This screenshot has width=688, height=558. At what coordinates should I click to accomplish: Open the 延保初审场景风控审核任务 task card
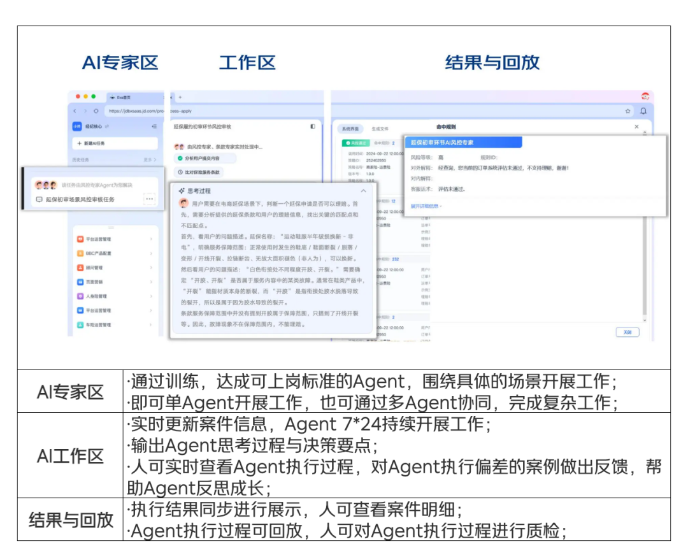[x=95, y=192]
